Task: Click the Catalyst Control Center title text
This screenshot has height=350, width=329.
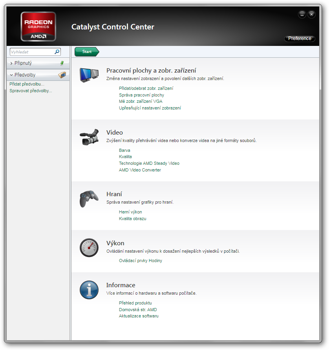Action: (113, 27)
